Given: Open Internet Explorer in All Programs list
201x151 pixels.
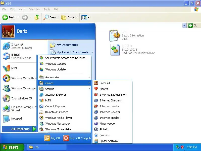Looking at the screenshot, I should [x=64, y=95].
